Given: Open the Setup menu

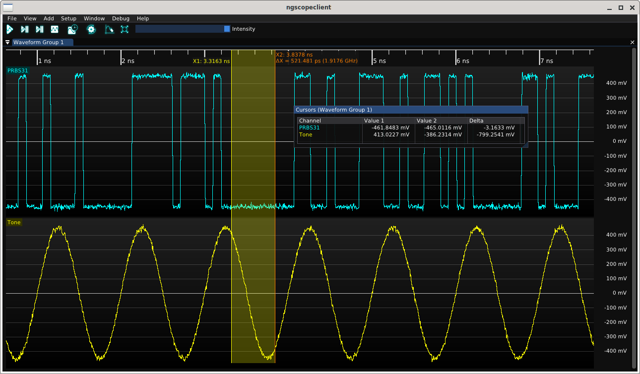Looking at the screenshot, I should 68,18.
